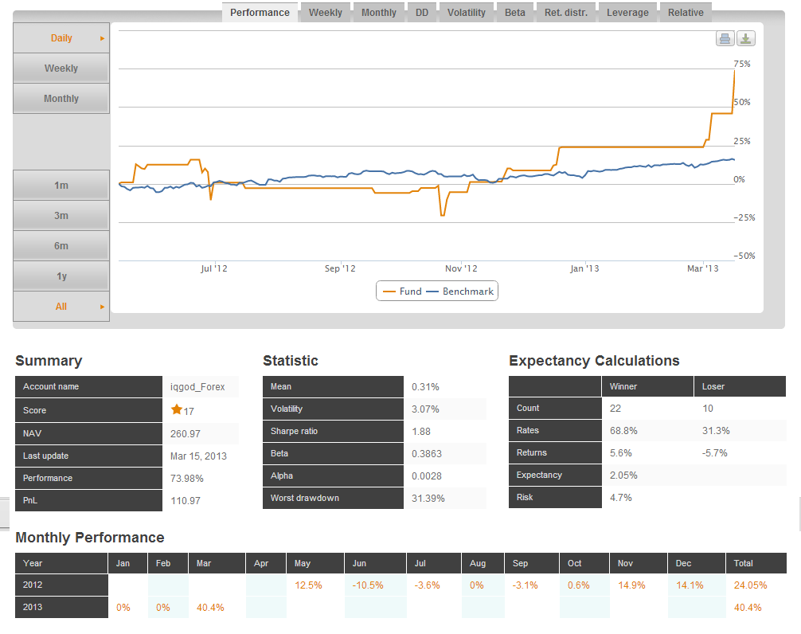Open the Monthly tab at the top
The image size is (801, 634).
pyautogui.click(x=378, y=12)
